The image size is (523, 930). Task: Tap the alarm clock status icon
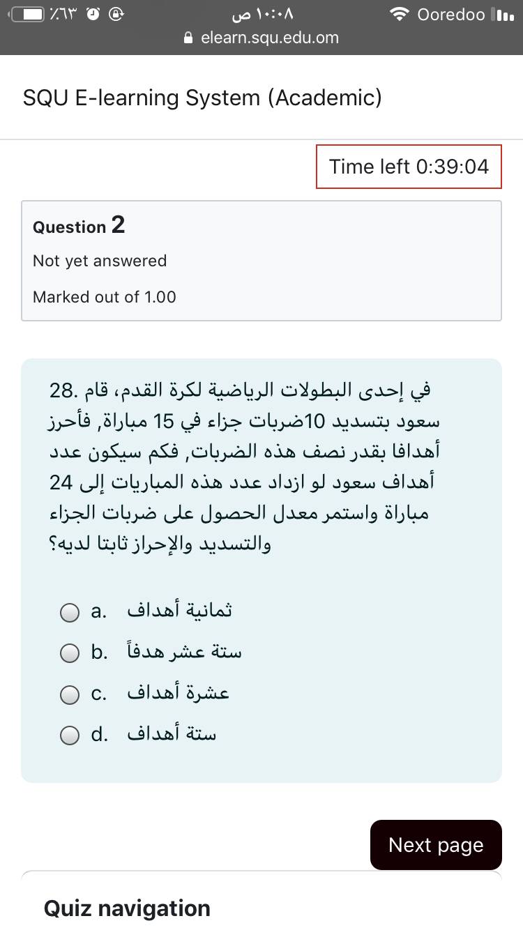[x=93, y=15]
